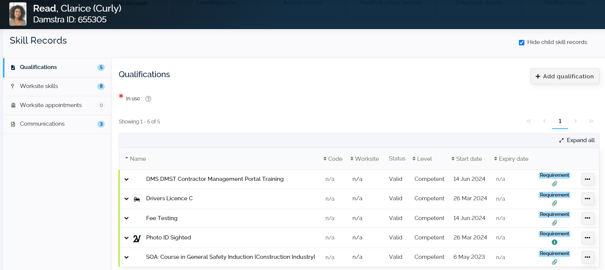Click the Drivers Licence C vehicle icon

click(137, 199)
